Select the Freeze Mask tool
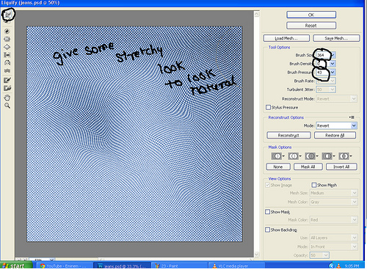367x275 pixels. point(7,80)
